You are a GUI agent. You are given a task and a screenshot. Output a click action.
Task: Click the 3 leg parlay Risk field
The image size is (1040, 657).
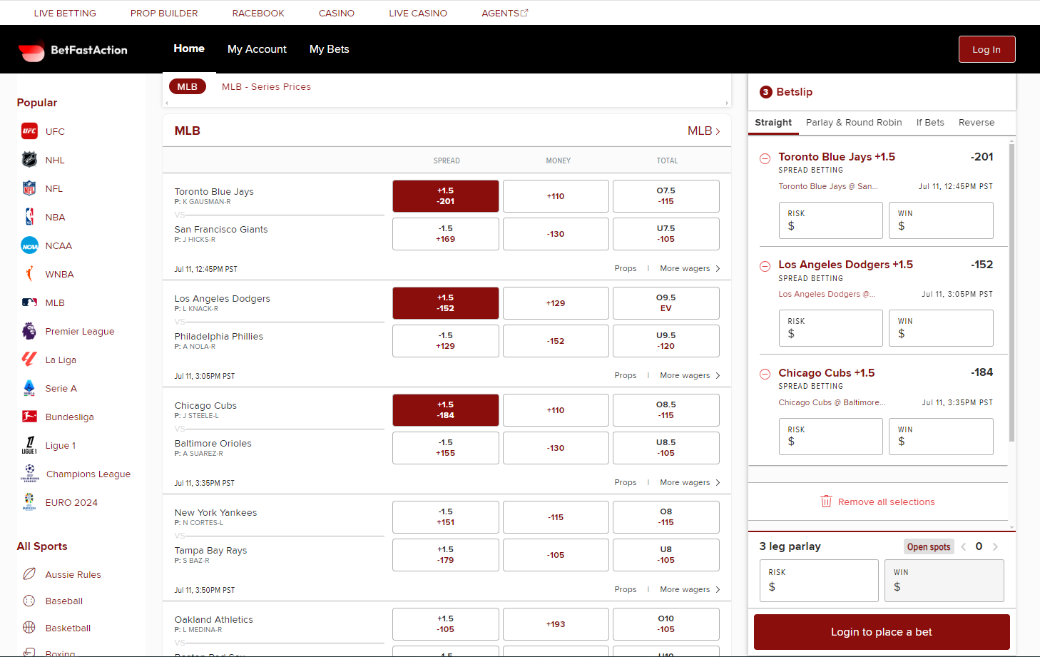[x=819, y=581]
